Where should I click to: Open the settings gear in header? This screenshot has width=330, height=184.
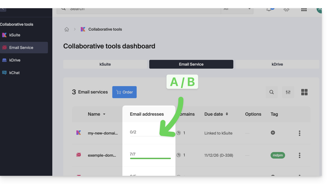[286, 9]
